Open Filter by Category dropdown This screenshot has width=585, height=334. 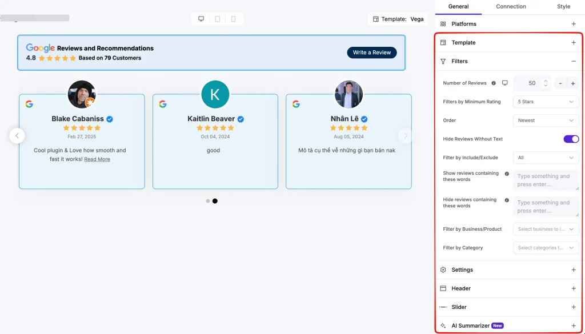(x=546, y=248)
